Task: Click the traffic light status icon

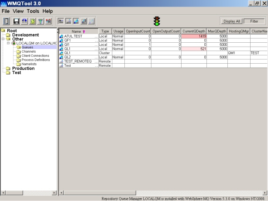Action: pyautogui.click(x=157, y=21)
